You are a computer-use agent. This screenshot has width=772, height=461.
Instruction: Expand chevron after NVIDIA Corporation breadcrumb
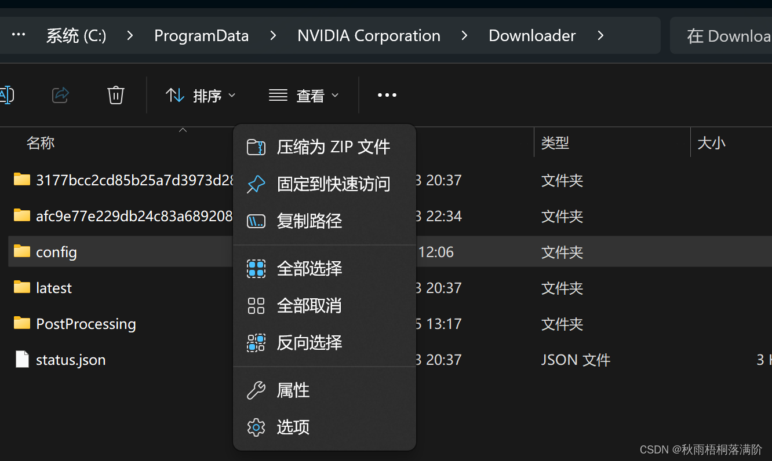tap(464, 35)
